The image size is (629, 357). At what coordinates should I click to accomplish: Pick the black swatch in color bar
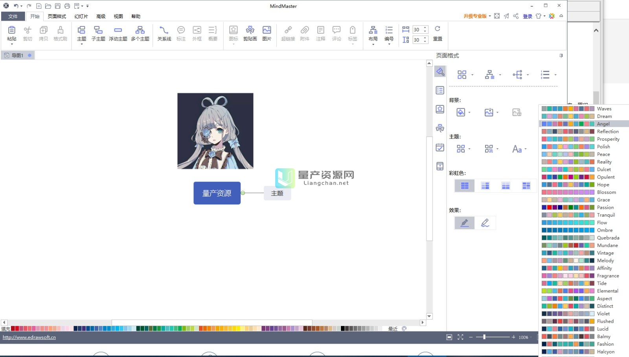pyautogui.click(x=343, y=328)
